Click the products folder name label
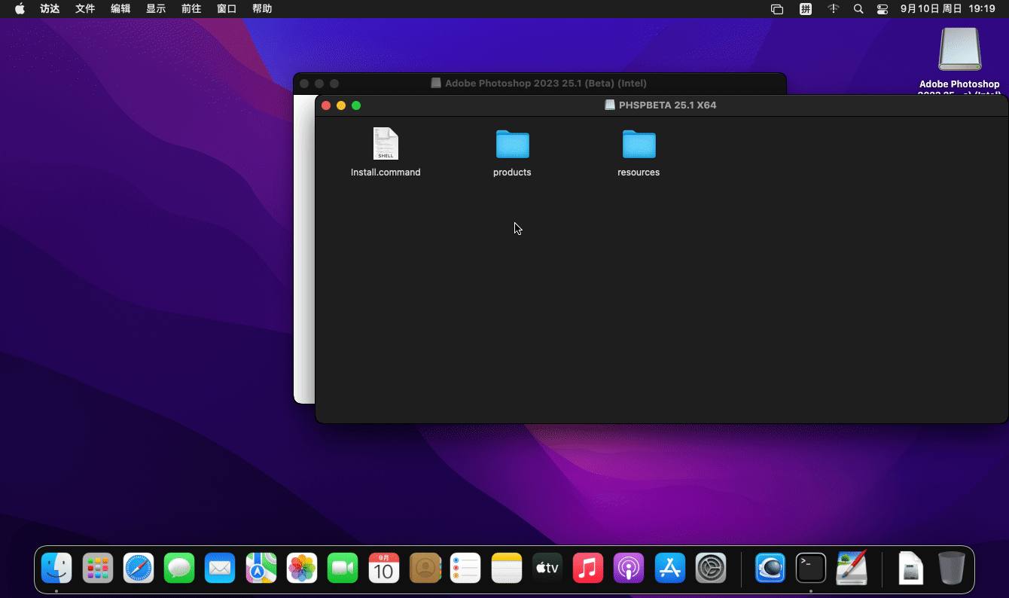 [512, 172]
